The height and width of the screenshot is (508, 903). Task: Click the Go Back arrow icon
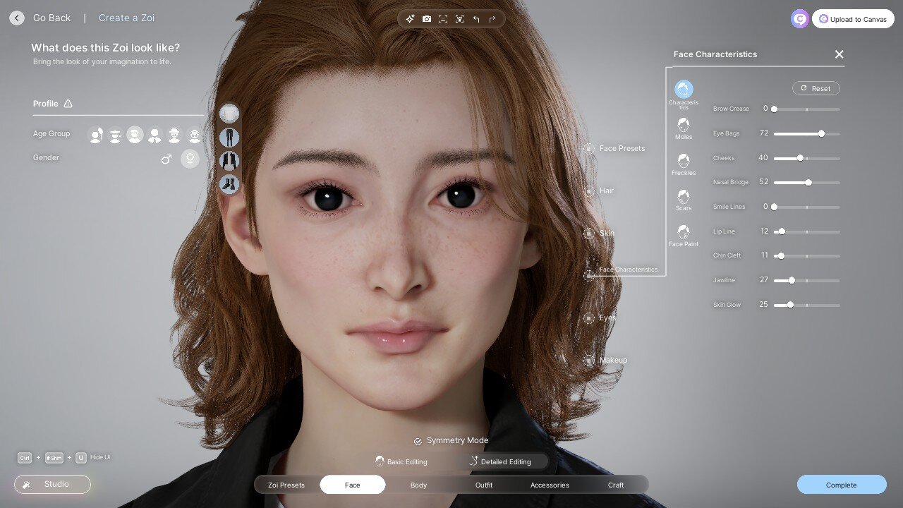(17, 18)
